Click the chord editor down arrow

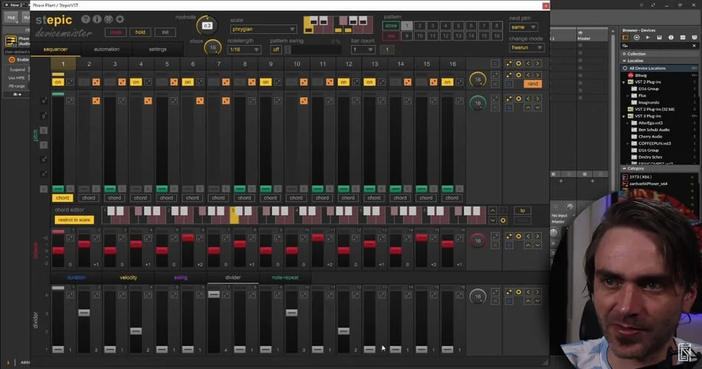492,221
